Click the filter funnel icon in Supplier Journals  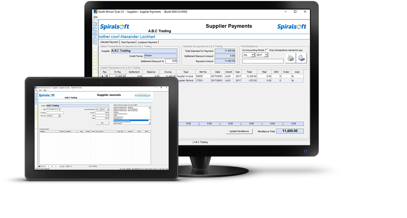68,166
